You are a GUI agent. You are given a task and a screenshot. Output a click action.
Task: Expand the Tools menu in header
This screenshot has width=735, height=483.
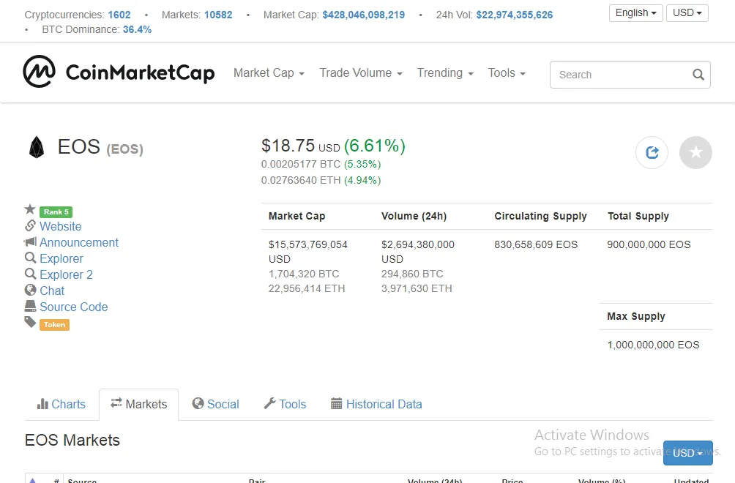pos(507,73)
